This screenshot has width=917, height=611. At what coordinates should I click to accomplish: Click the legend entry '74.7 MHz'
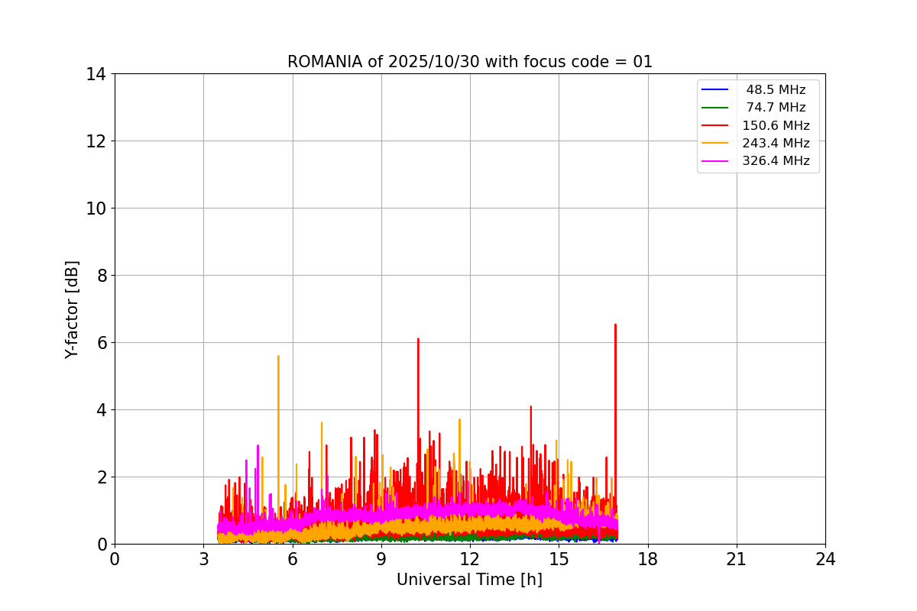click(776, 108)
